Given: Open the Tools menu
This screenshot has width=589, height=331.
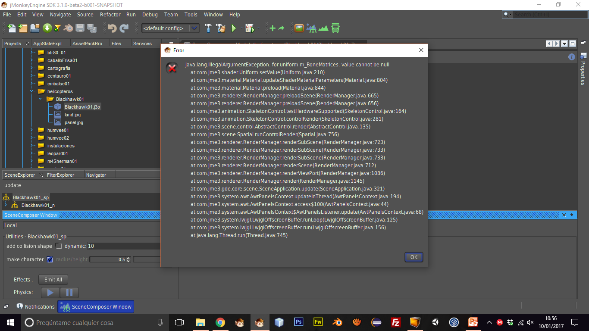Looking at the screenshot, I should [191, 15].
